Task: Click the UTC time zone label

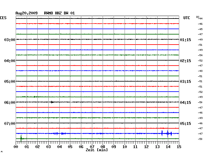Action: pos(186,18)
